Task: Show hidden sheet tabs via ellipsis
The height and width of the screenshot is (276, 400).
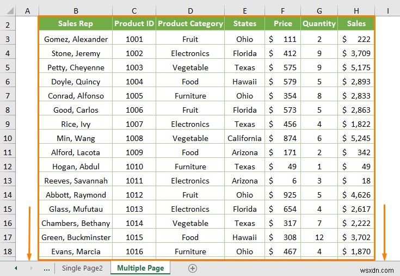Action: (x=46, y=268)
